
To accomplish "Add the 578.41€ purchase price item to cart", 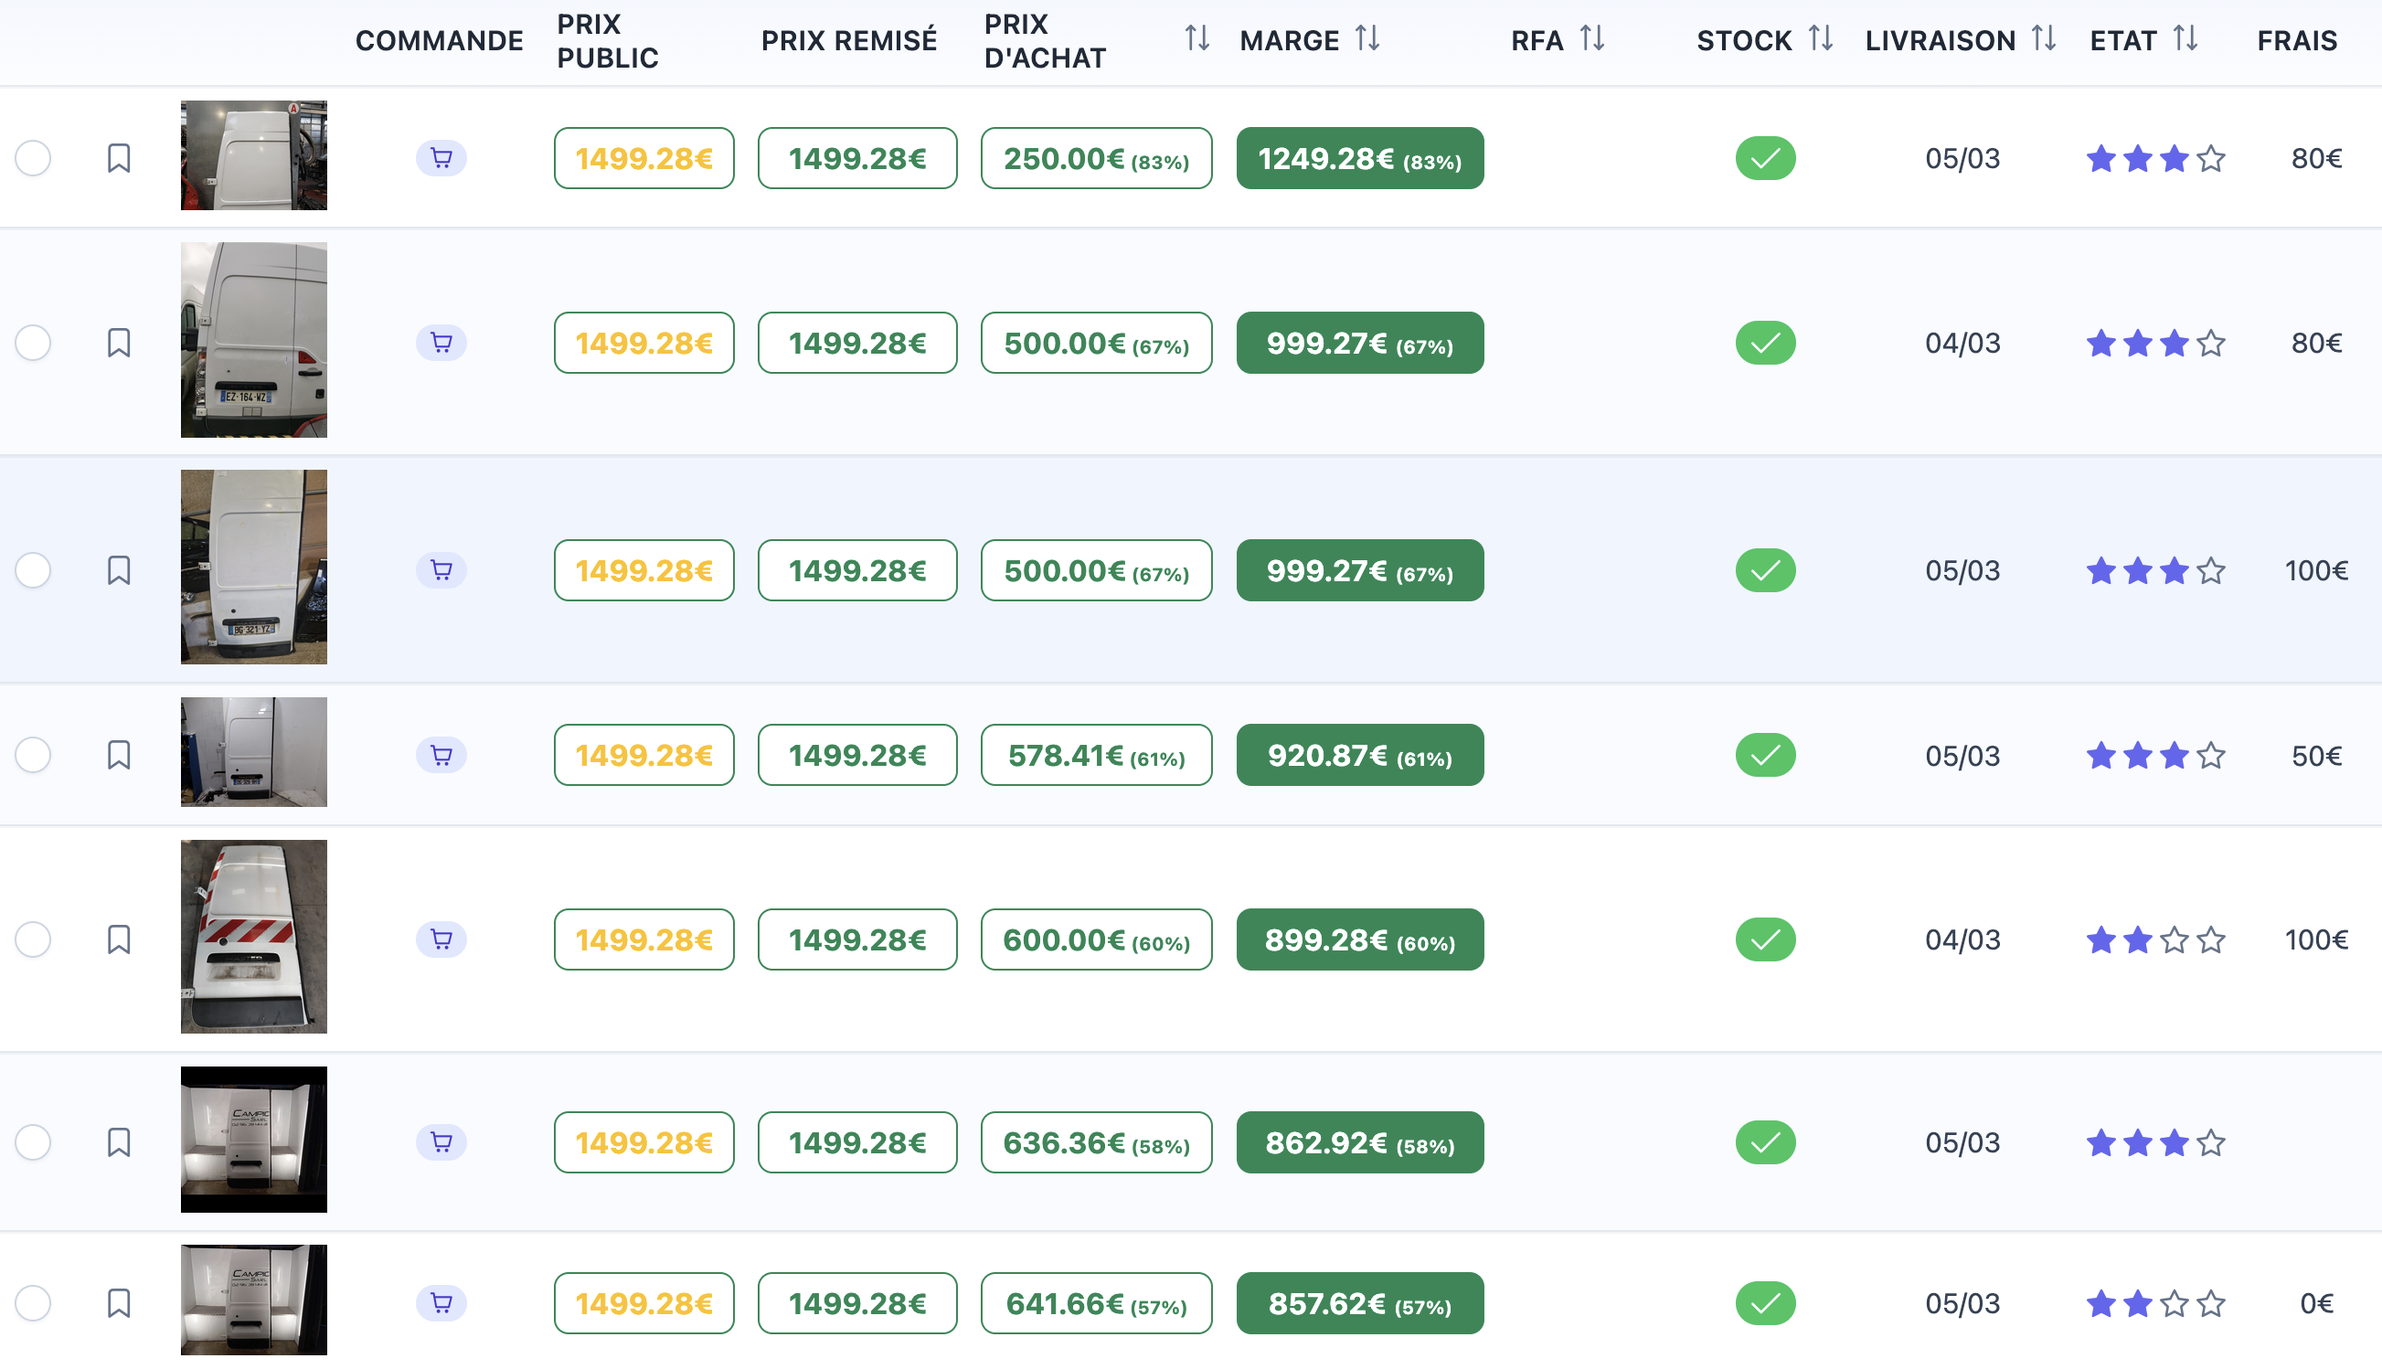I will click(x=441, y=755).
